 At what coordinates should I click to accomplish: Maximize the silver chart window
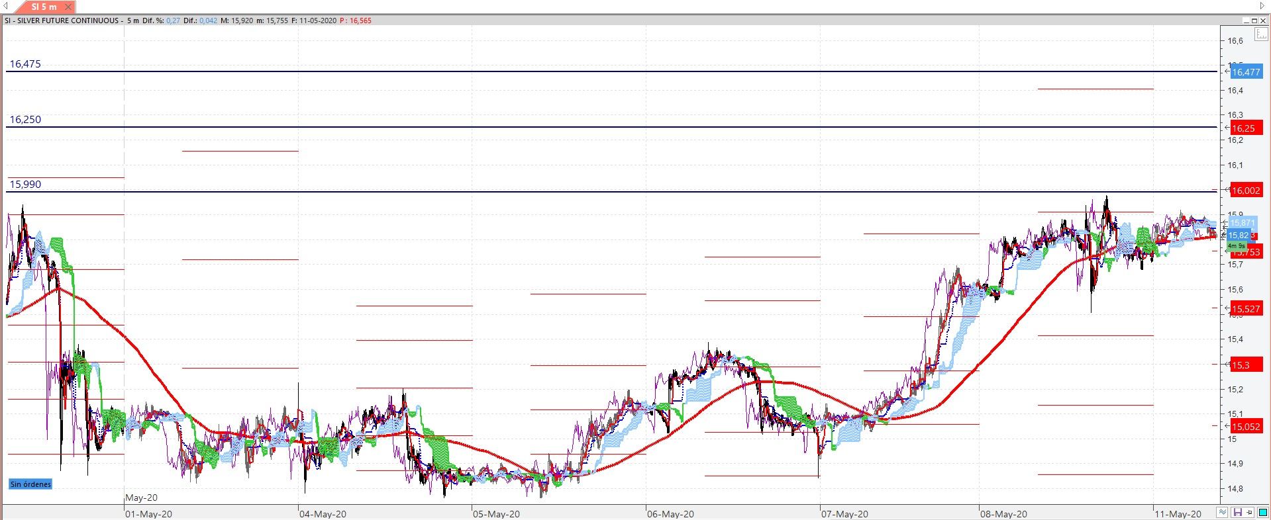(x=1254, y=21)
